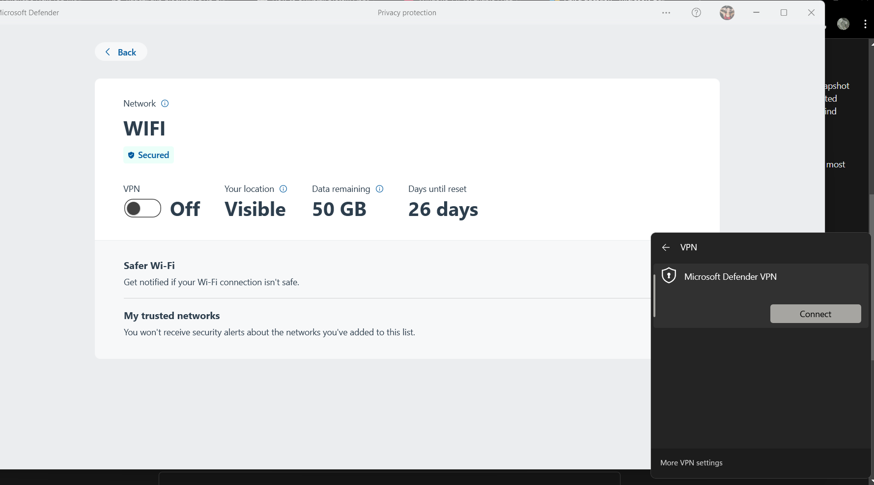The width and height of the screenshot is (874, 485).
Task: Open the Network info tooltip icon
Action: pyautogui.click(x=165, y=104)
